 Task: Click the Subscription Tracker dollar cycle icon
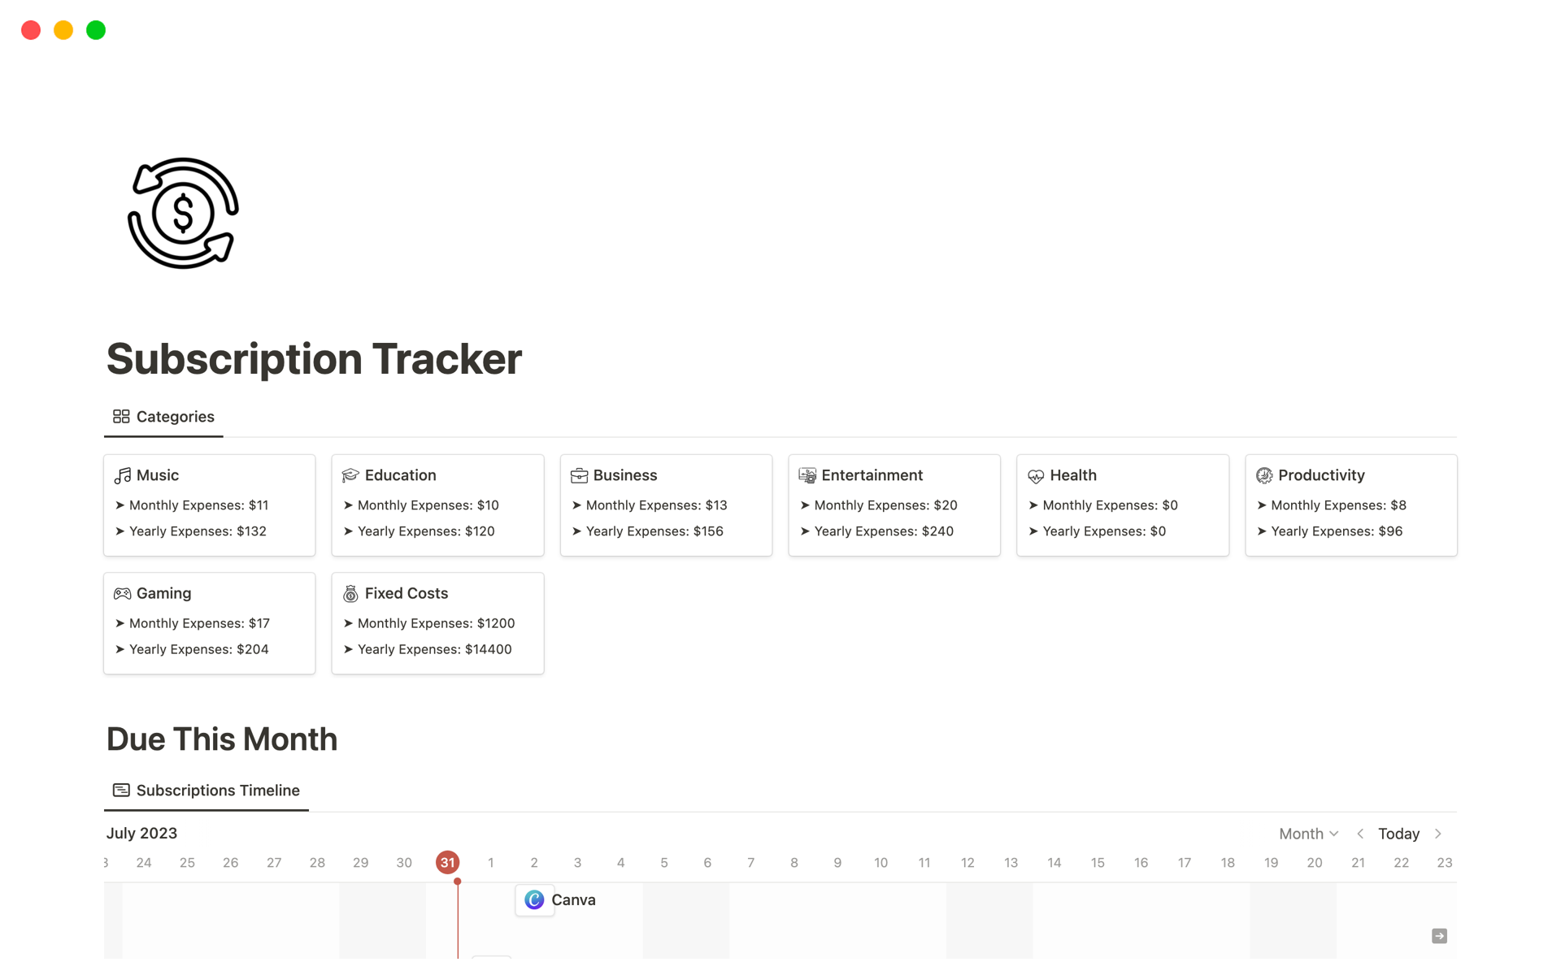click(x=183, y=213)
